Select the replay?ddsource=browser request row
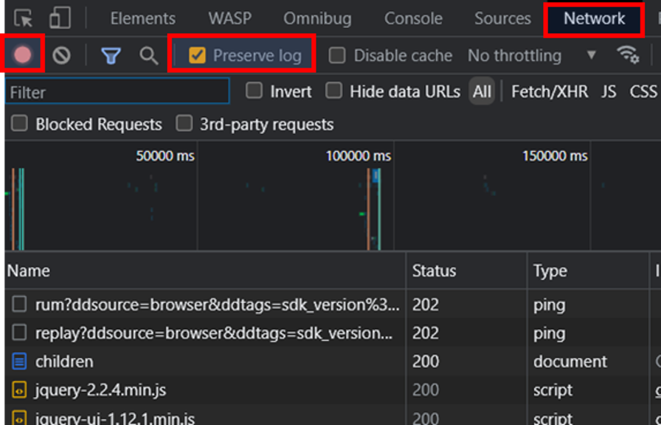The image size is (661, 425). (214, 333)
